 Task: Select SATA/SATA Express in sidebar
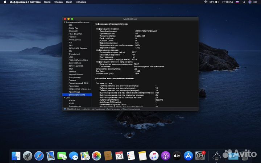tap(77, 49)
